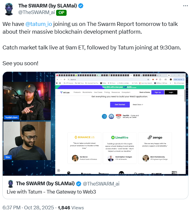The image size is (192, 212).
Task: Click the green OP badge
Action: tap(61, 13)
